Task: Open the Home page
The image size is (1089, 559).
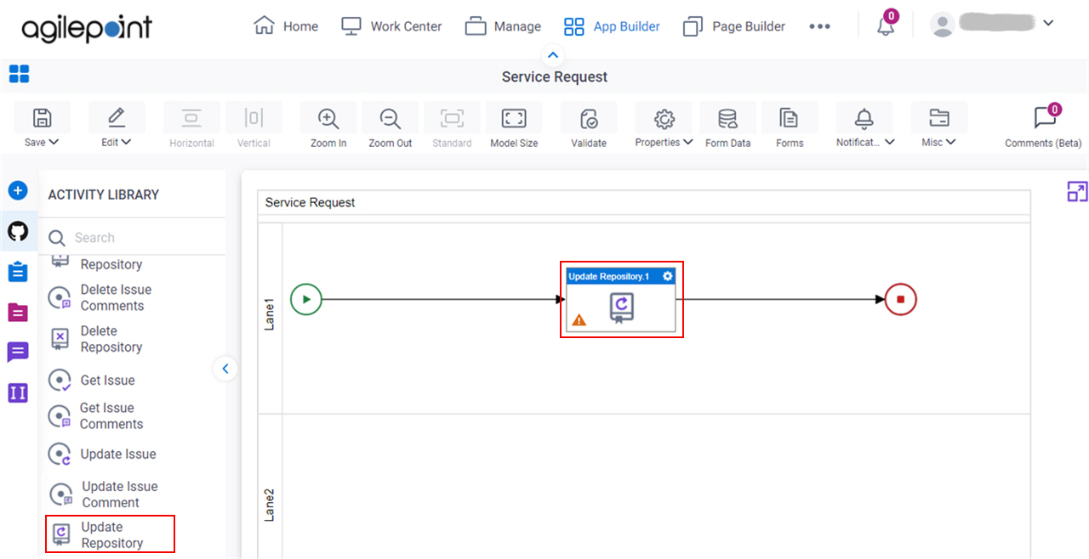Action: (286, 26)
